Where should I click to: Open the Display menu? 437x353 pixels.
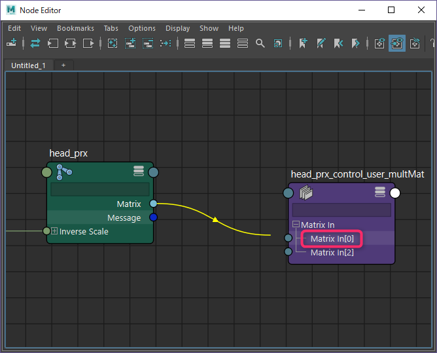tap(177, 28)
